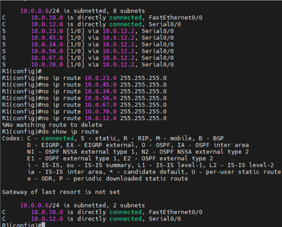The image size is (282, 227).
Task: Click the '2 subnets' text in the bottom table
Action: coord(130,205)
